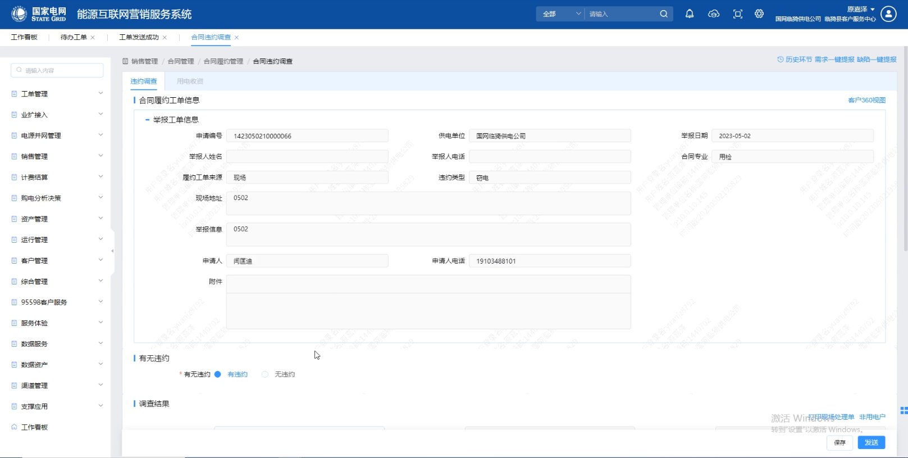The image size is (908, 458).
Task: Click the user avatar icon
Action: [x=888, y=14]
